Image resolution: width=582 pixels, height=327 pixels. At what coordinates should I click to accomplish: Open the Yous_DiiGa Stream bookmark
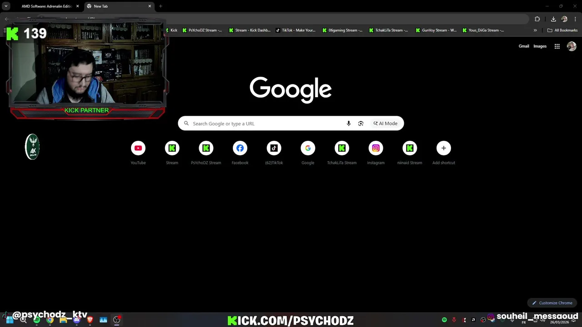point(483,30)
